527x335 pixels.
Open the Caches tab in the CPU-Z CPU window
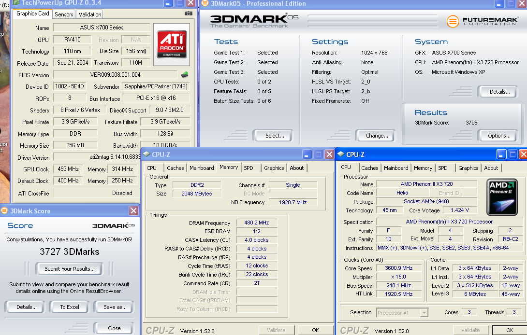(370, 168)
